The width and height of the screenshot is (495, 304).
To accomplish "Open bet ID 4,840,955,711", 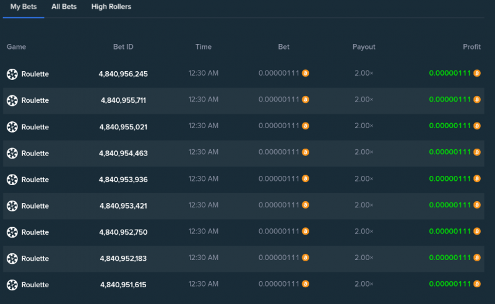I will pos(123,100).
